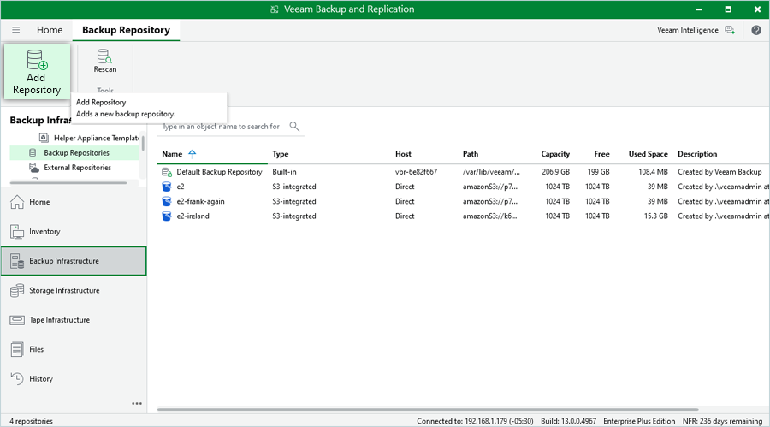Open the hamburger main menu

[x=15, y=30]
